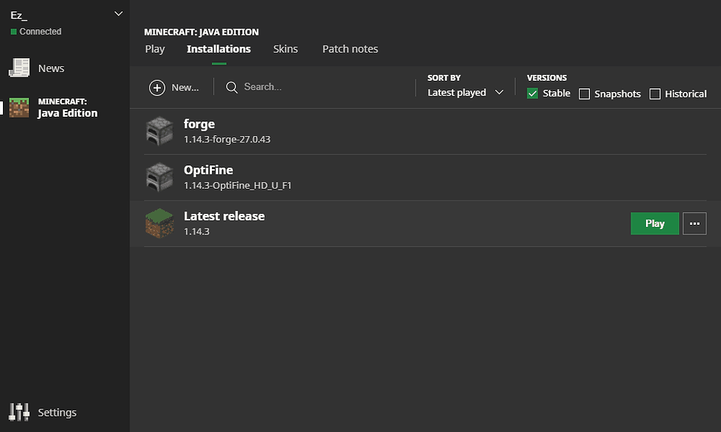
Task: Click the Connected status text
Action: pyautogui.click(x=40, y=31)
